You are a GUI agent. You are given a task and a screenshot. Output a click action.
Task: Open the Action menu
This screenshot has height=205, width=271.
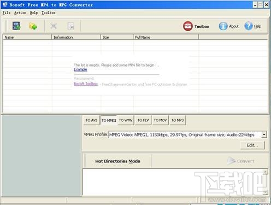point(20,13)
